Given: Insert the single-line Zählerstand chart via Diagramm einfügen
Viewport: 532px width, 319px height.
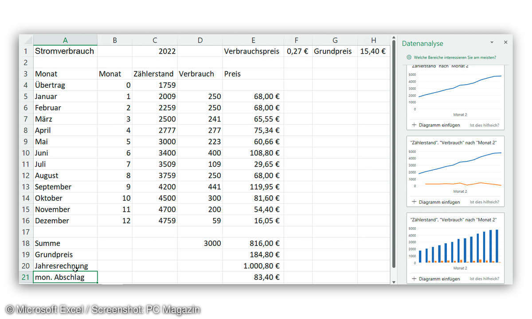Looking at the screenshot, I should pos(436,125).
